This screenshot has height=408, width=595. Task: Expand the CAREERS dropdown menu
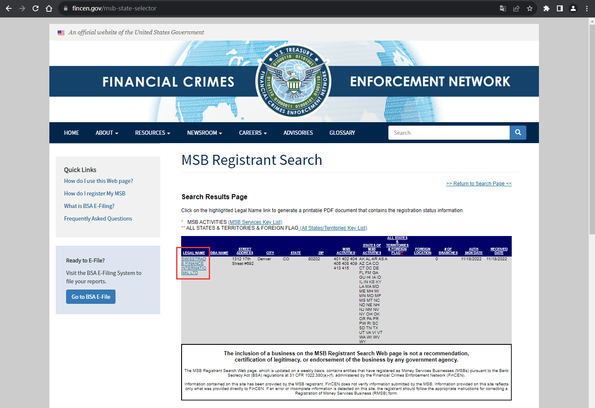253,133
